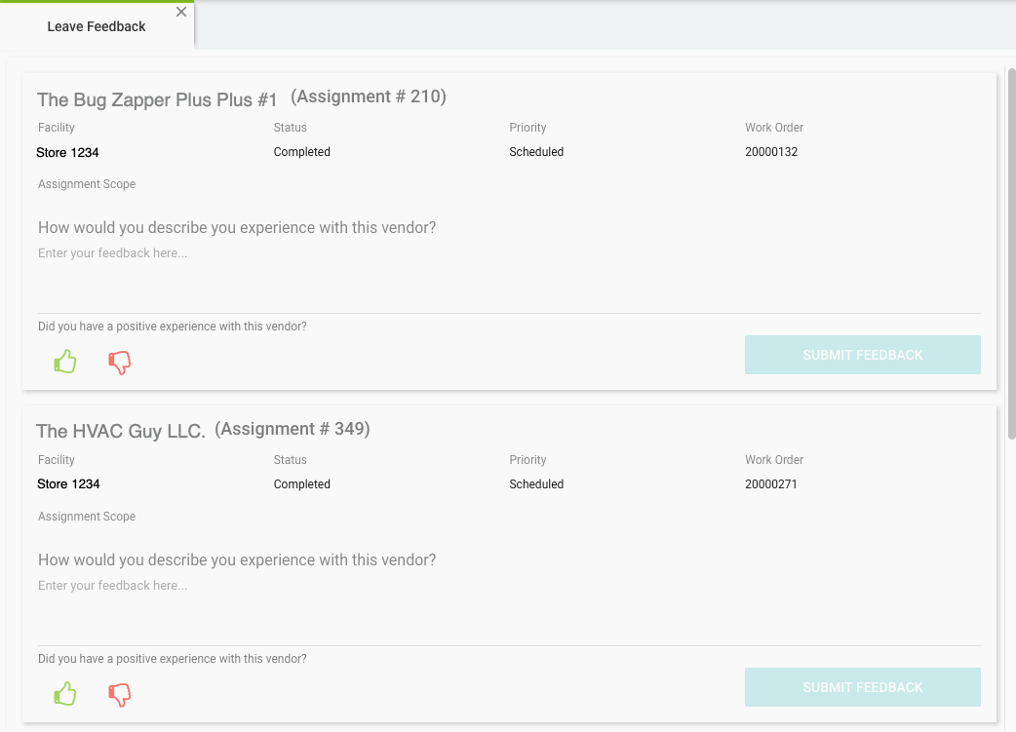Screen dimensions: 1016x732
Task: Click work order 20000271
Action: click(771, 483)
